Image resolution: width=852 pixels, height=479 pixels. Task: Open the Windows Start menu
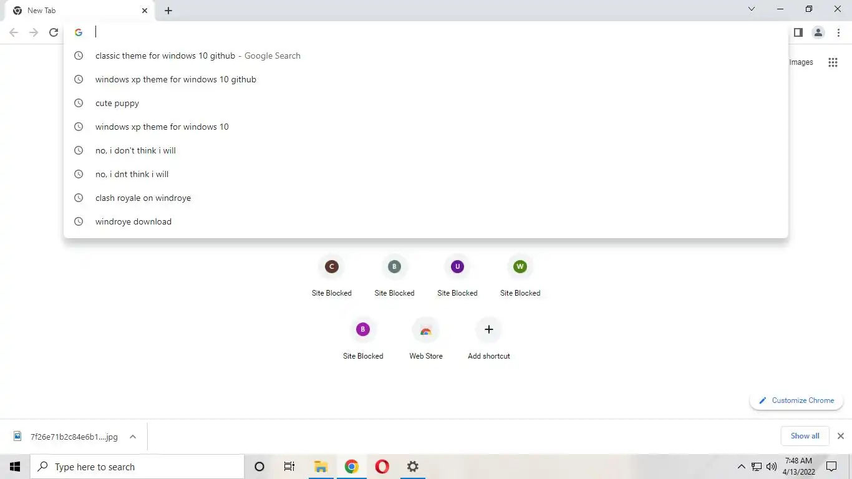coord(15,467)
